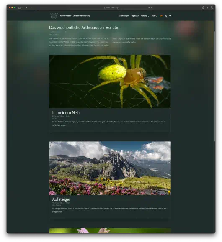Screen dimensions: 222x242
Task: Show the tab overview icon
Action: 212,8
